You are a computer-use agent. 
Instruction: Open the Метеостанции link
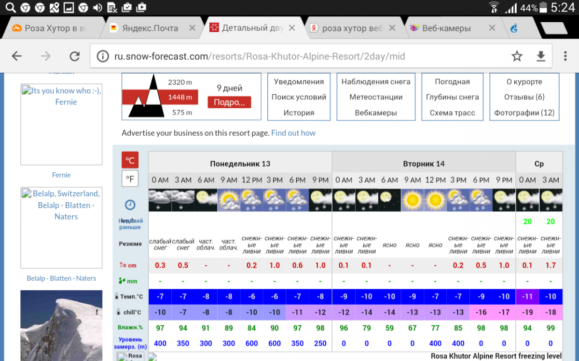[376, 97]
